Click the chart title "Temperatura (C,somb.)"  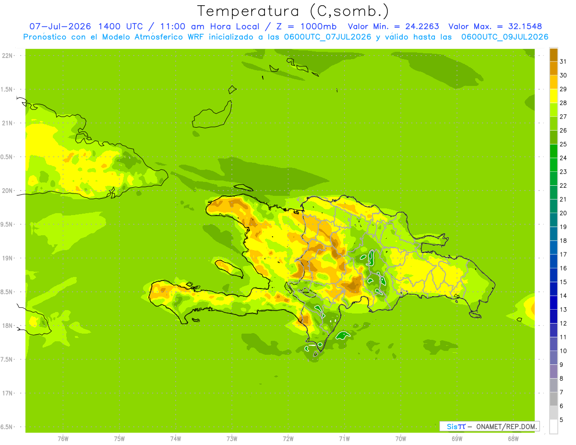(x=293, y=11)
